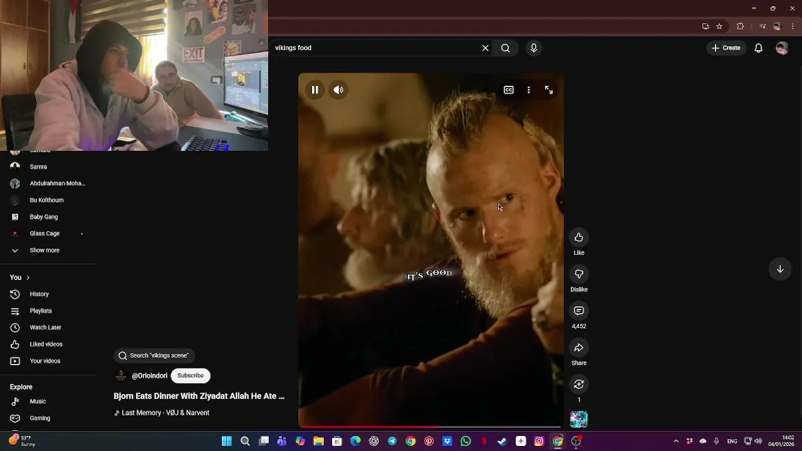Open the Remix option
The image size is (802, 451).
pyautogui.click(x=579, y=384)
